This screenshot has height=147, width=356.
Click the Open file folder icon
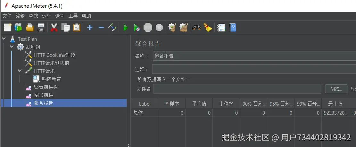coord(30,28)
